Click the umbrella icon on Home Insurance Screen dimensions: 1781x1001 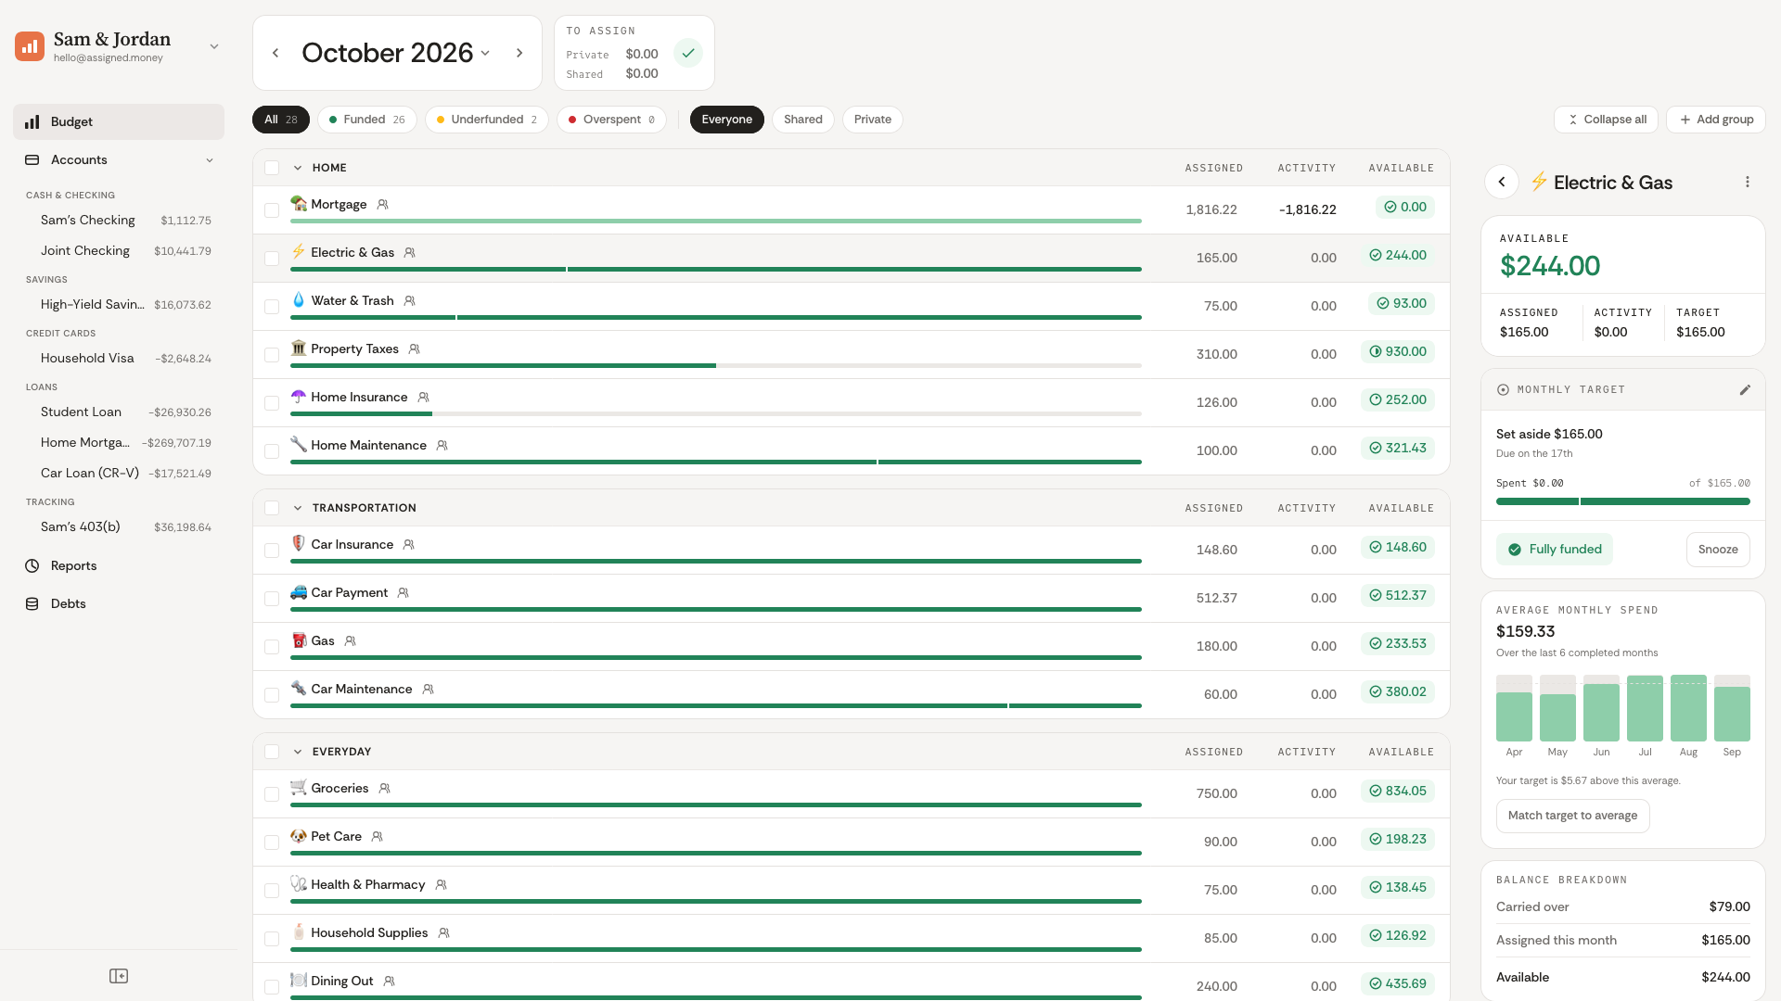(x=298, y=396)
